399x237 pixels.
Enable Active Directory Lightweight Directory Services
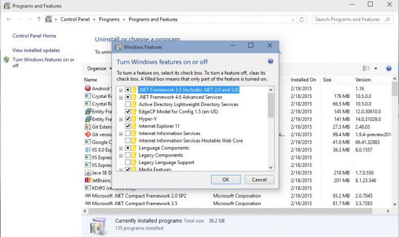(128, 104)
